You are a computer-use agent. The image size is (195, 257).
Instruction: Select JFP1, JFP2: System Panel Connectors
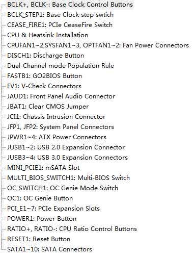pyautogui.click(x=61, y=127)
